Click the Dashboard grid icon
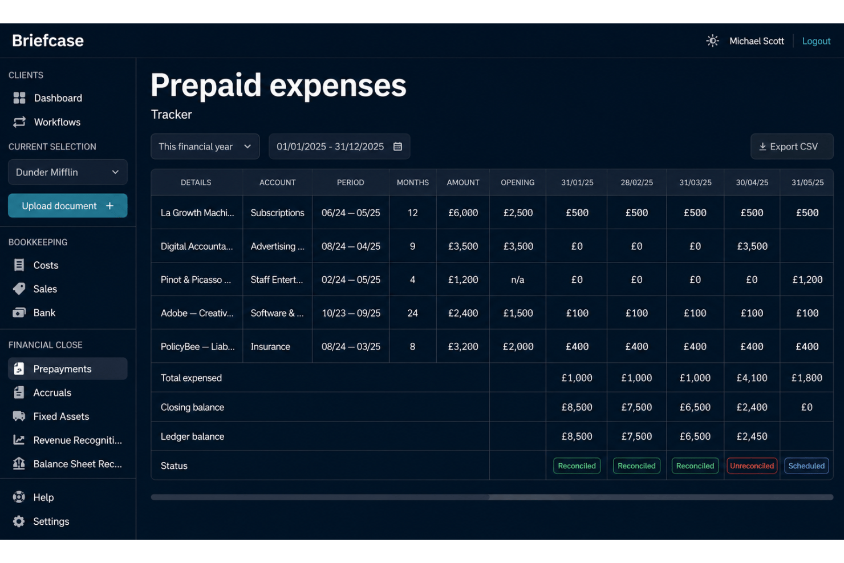The image size is (844, 563). [19, 98]
